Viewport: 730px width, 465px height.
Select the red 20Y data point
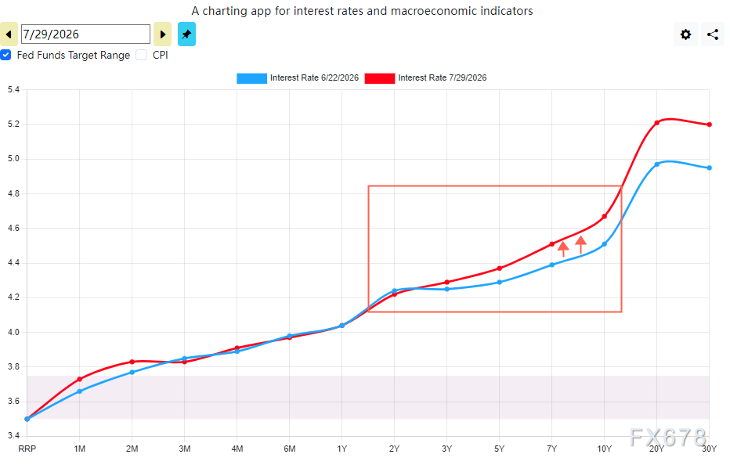pyautogui.click(x=657, y=123)
